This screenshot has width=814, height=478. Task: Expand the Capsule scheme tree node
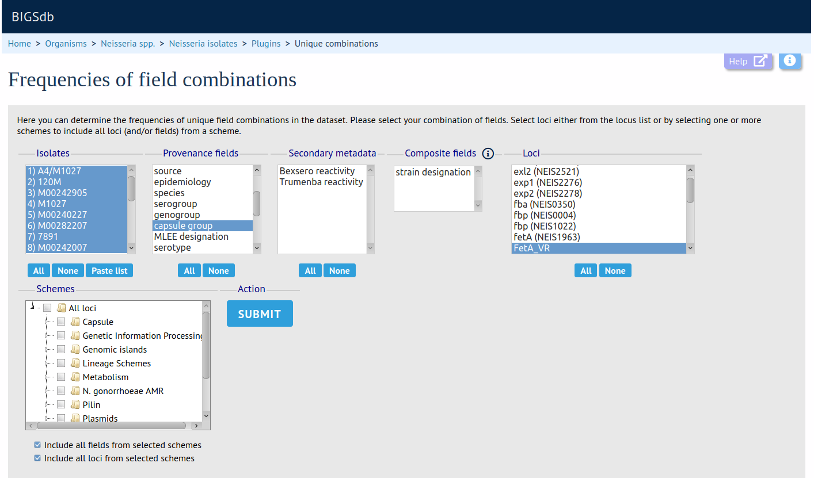[46, 322]
